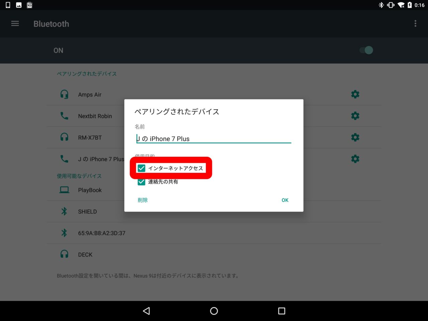The height and width of the screenshot is (321, 428).
Task: Select the PlayBook laptop device
Action: pos(90,190)
